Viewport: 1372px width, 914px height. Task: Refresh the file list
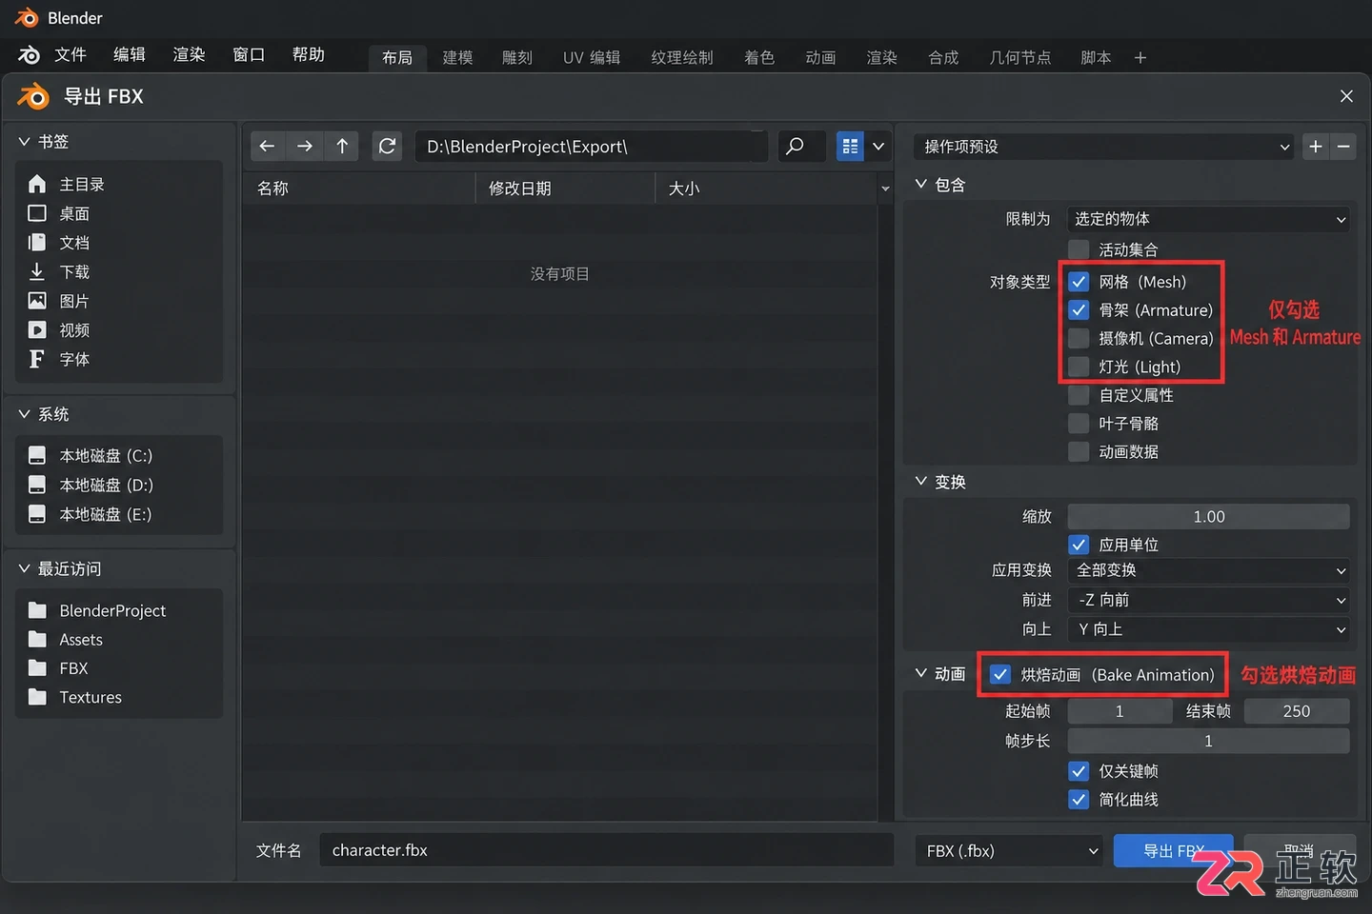387,147
